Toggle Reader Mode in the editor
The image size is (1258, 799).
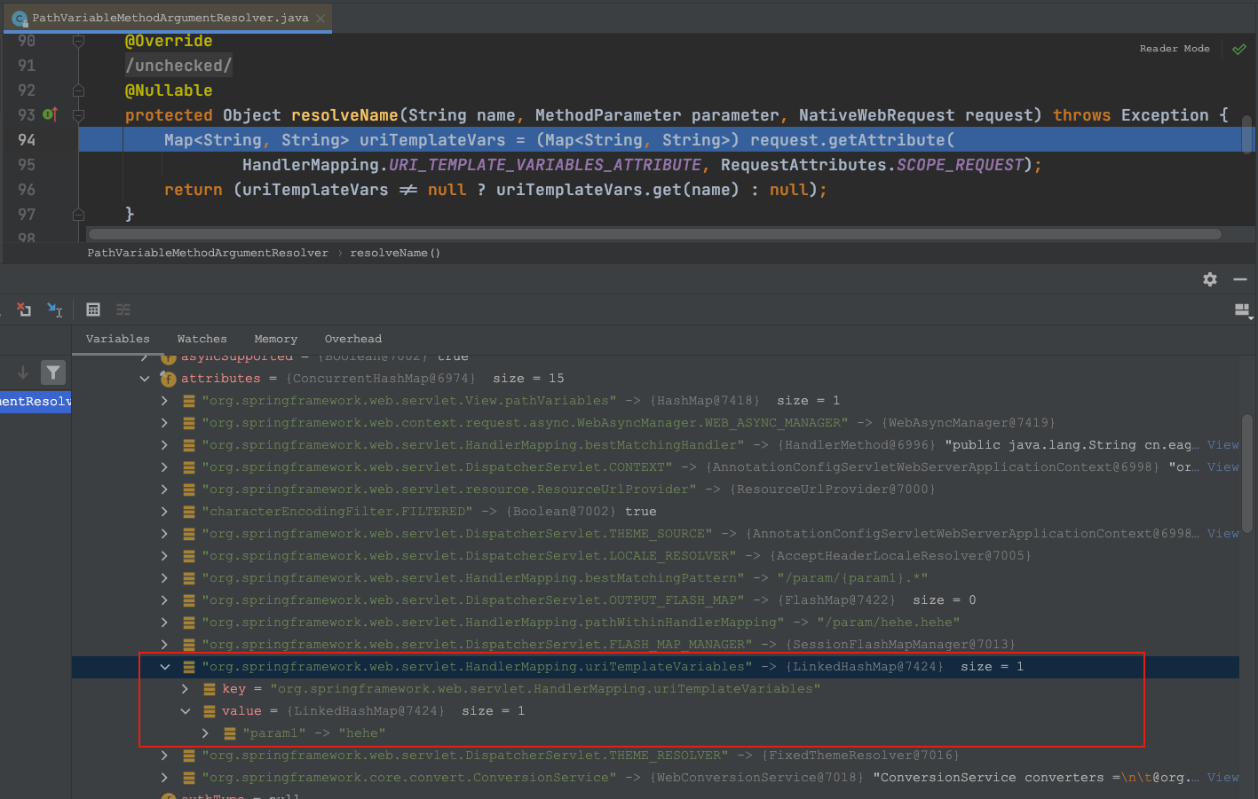click(x=1174, y=49)
